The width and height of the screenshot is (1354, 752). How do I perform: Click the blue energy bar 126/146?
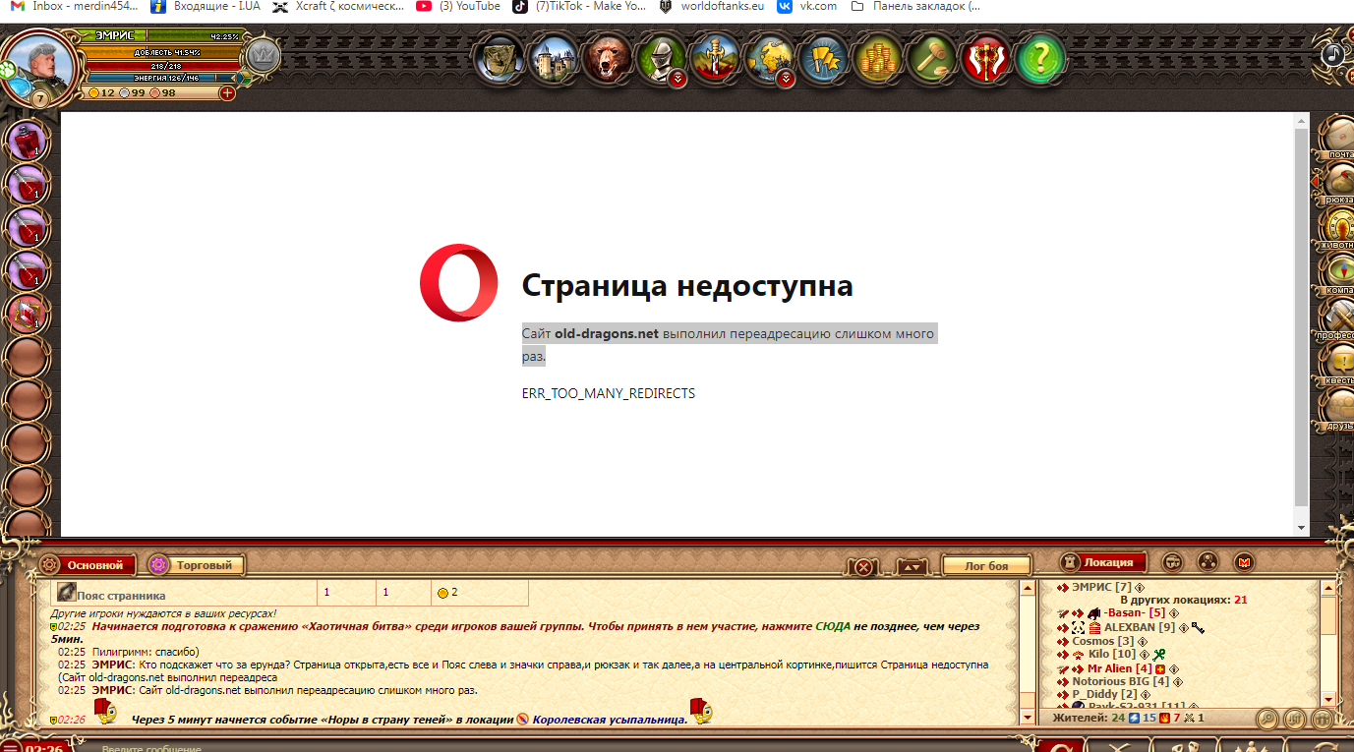[x=159, y=78]
